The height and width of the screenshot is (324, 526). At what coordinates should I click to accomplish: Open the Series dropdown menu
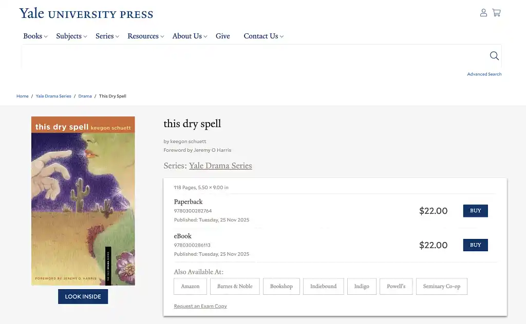pyautogui.click(x=107, y=36)
